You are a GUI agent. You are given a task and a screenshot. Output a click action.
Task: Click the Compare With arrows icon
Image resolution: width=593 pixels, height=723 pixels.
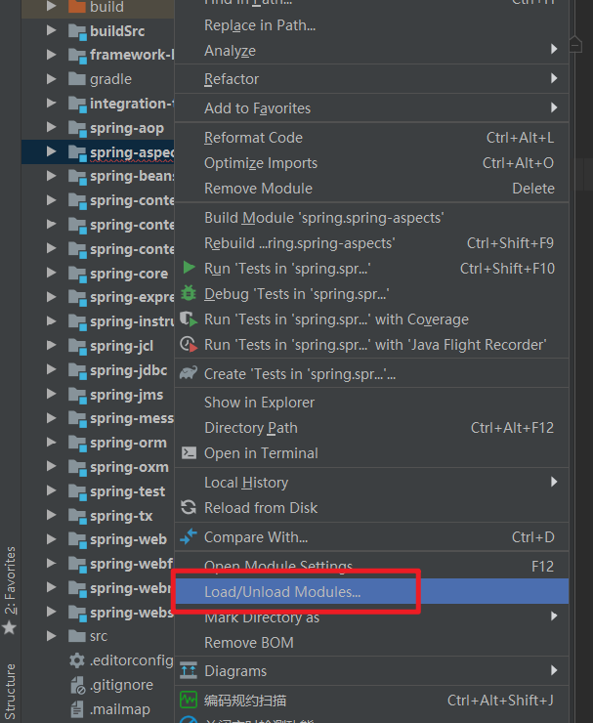pyautogui.click(x=189, y=536)
